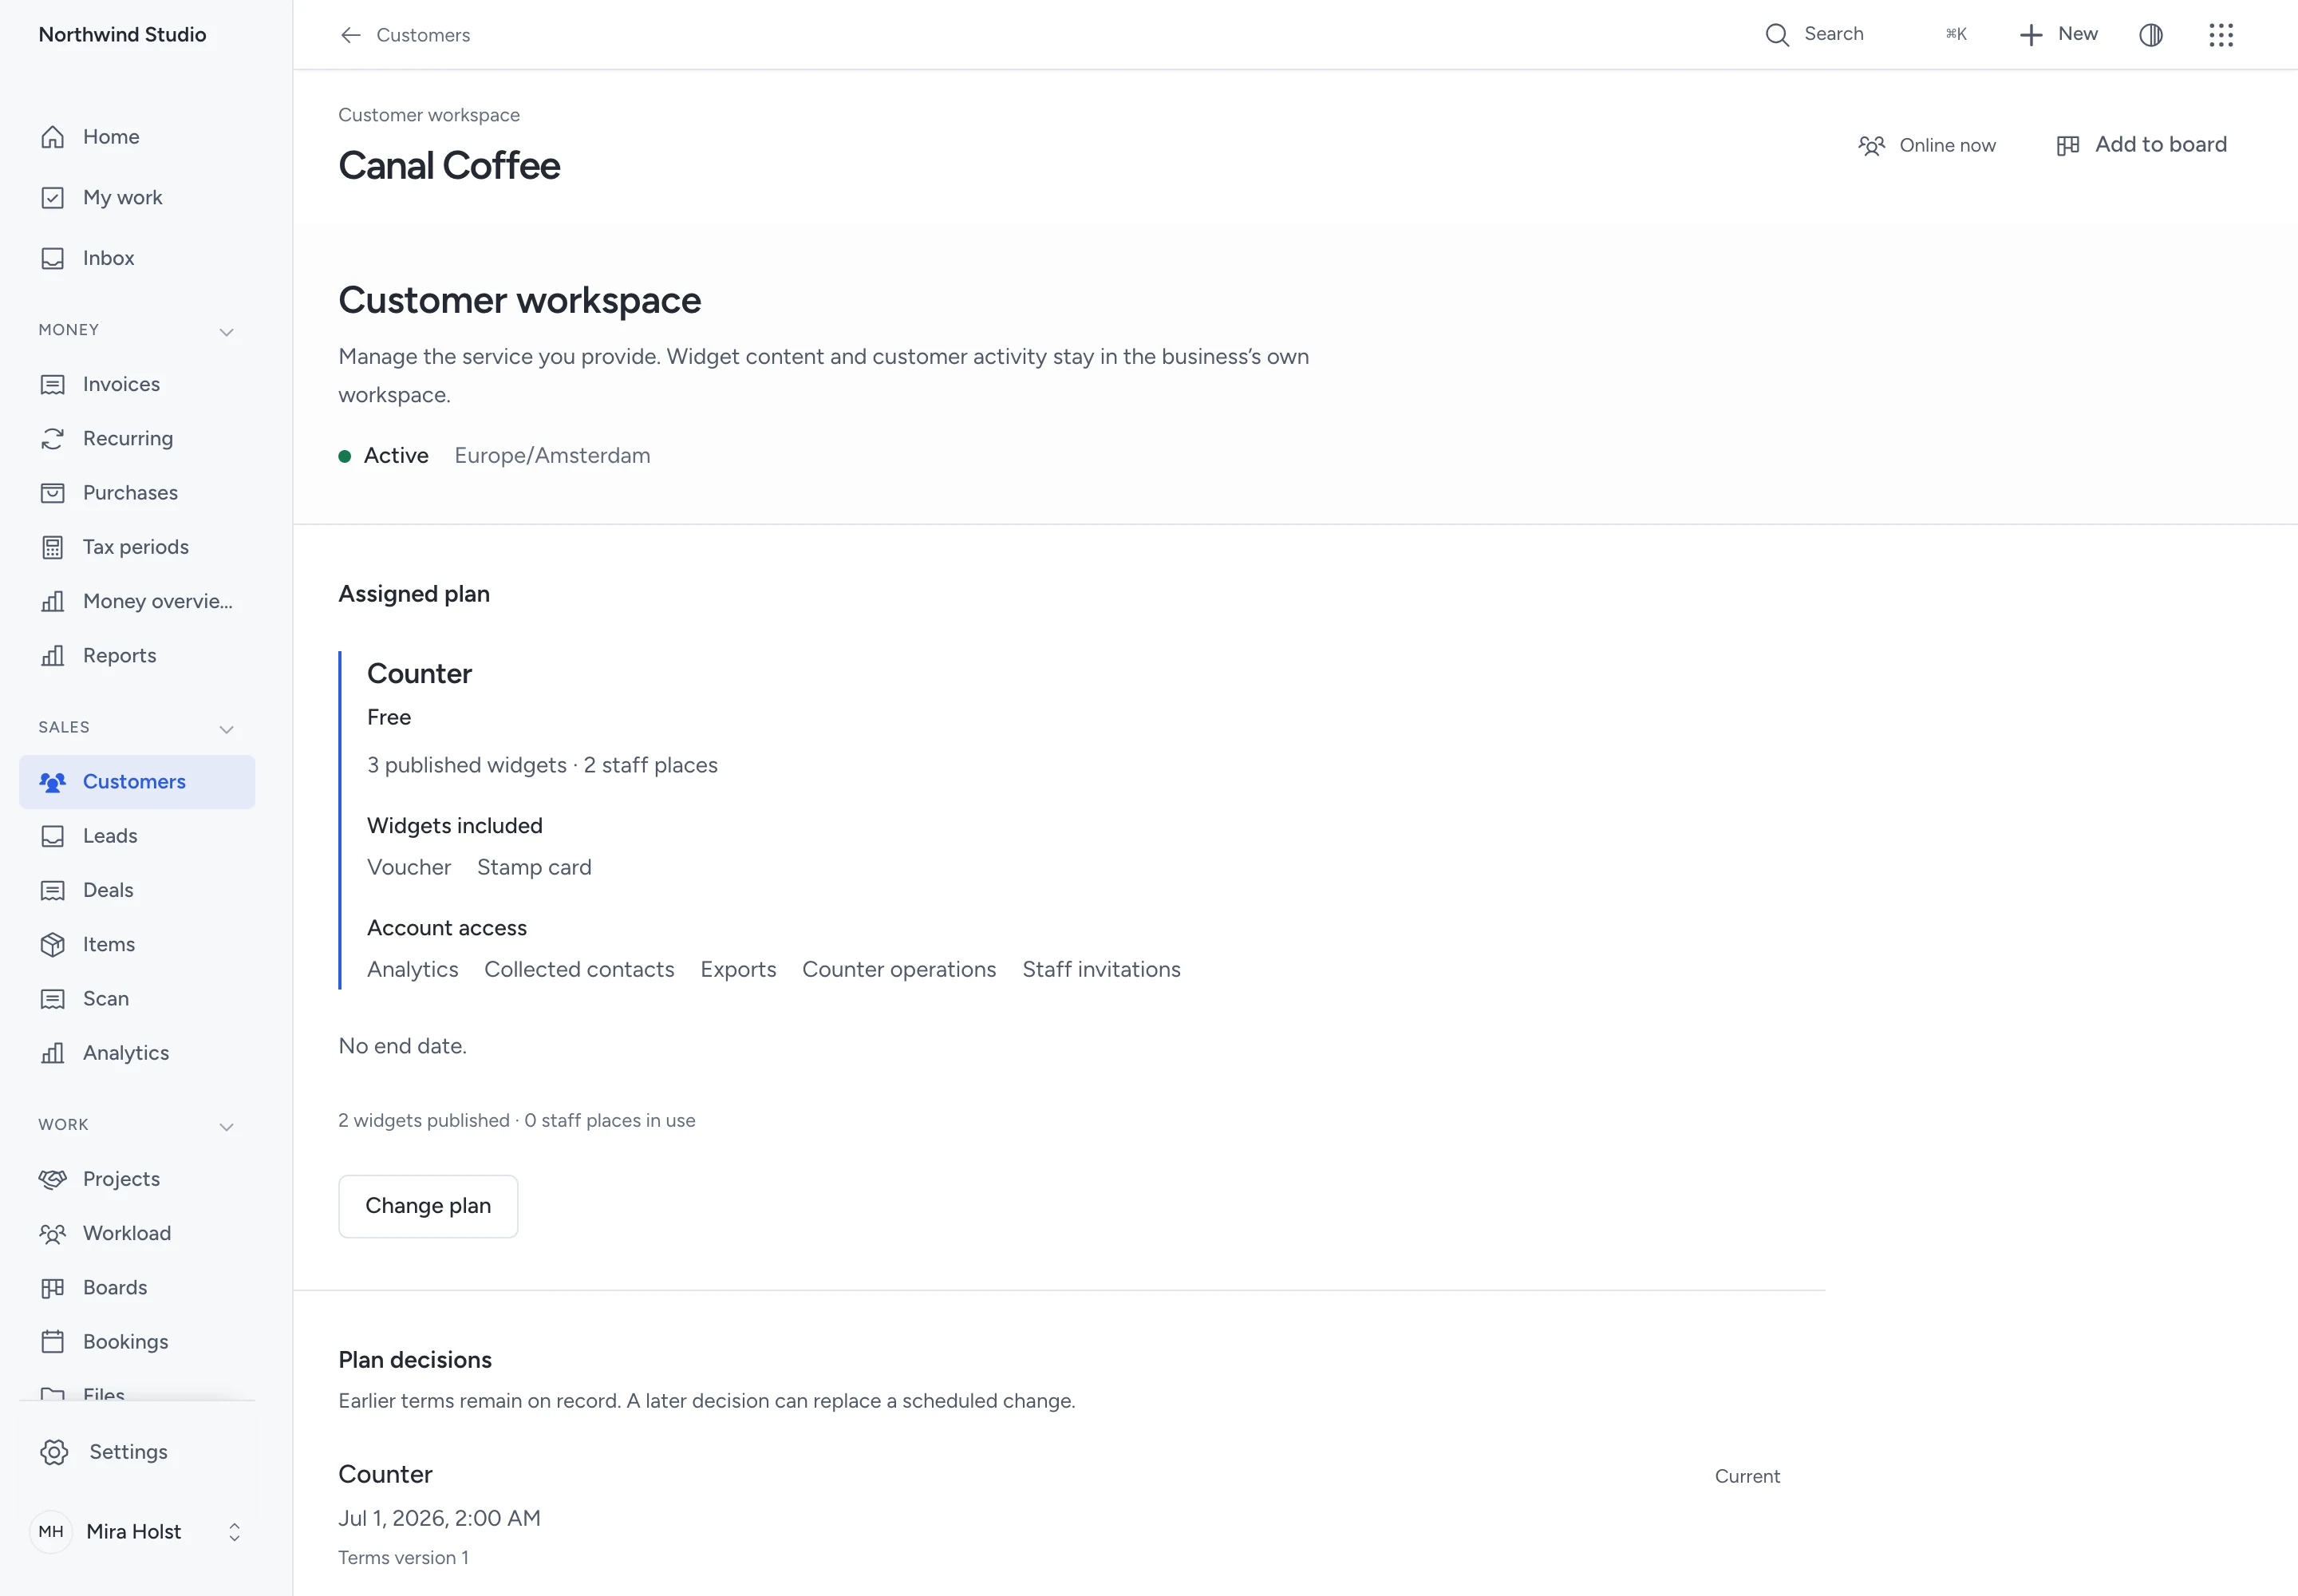Click the plus icon for New
This screenshot has height=1596, width=2298.
(2030, 35)
